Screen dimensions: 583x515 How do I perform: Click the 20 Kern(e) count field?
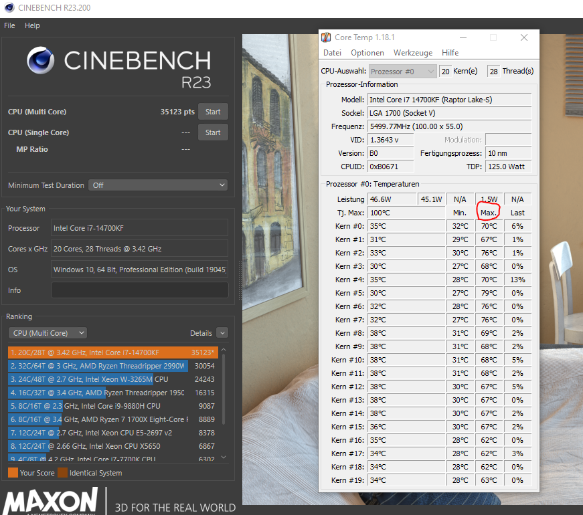point(445,72)
